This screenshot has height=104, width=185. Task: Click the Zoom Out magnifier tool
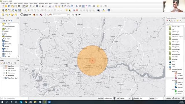click(x=34, y=6)
